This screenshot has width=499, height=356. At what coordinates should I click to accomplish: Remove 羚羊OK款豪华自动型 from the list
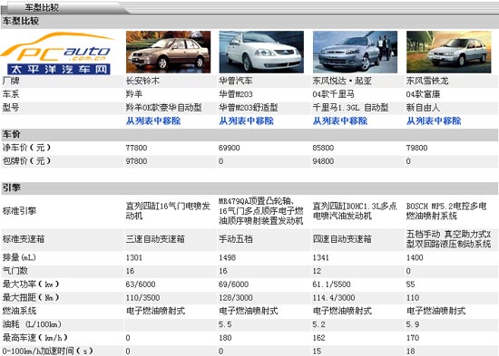pyautogui.click(x=153, y=120)
